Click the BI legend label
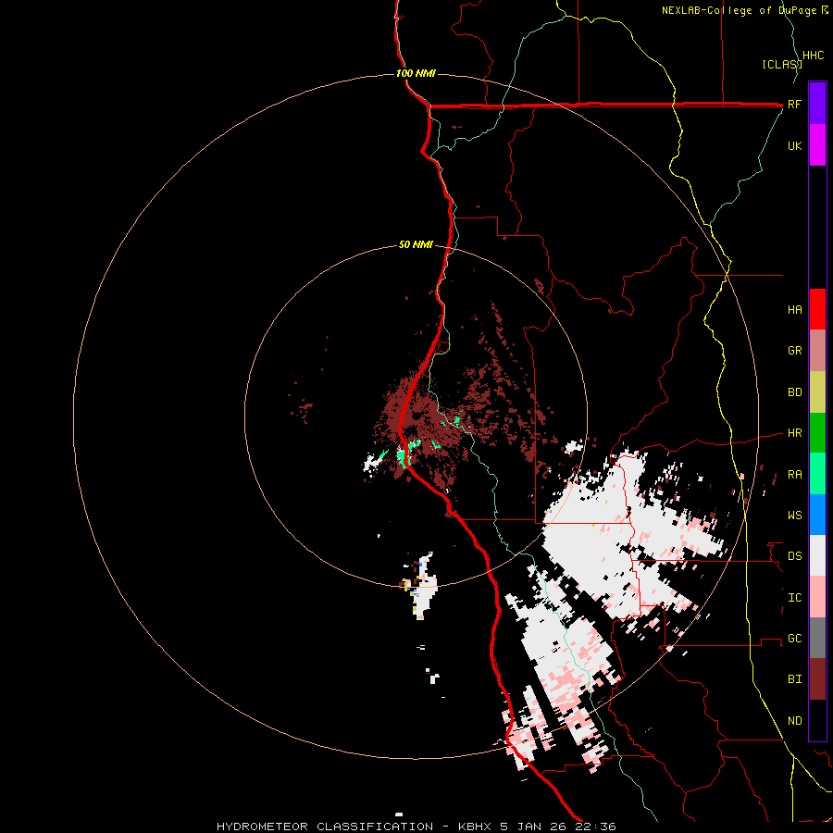 pyautogui.click(x=794, y=679)
